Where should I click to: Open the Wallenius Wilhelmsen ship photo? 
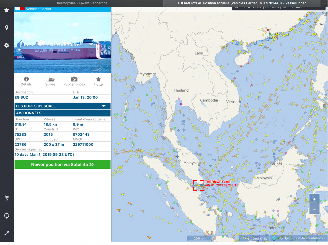[x=63, y=42]
